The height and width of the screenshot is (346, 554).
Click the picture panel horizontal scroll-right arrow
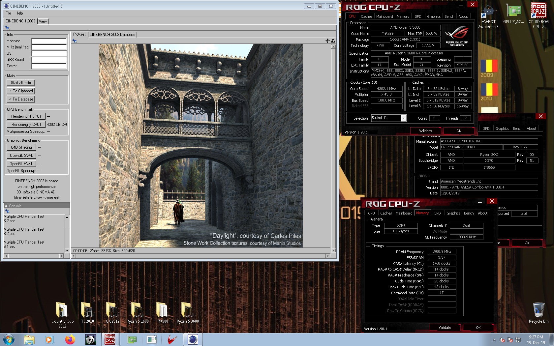[328, 256]
